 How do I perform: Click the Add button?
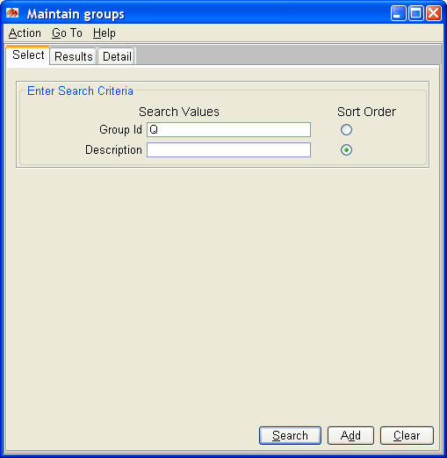coord(350,435)
